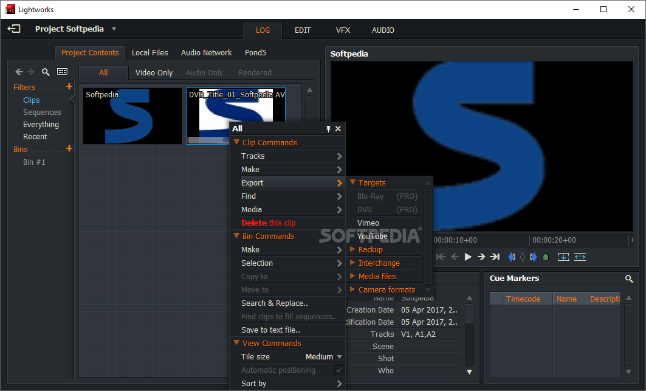
Task: Close the All context menu
Action: point(338,129)
